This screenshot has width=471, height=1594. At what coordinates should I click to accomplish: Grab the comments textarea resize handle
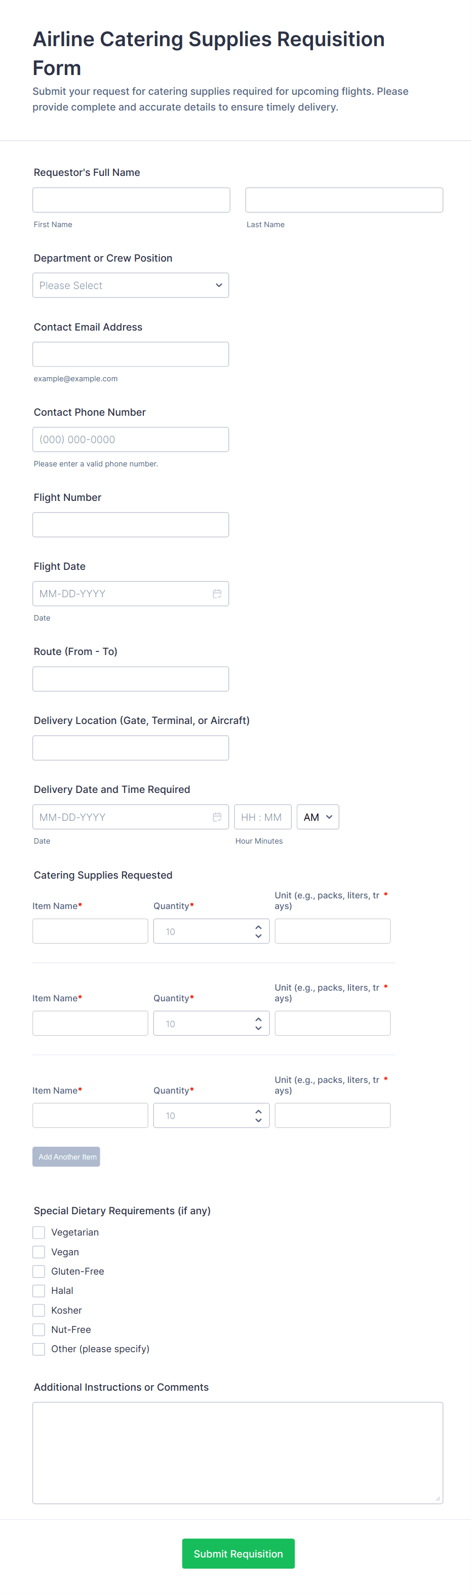[x=438, y=1498]
